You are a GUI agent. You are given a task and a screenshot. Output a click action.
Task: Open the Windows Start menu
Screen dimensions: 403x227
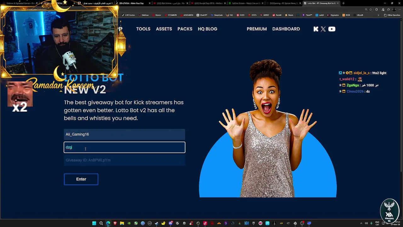click(94, 223)
